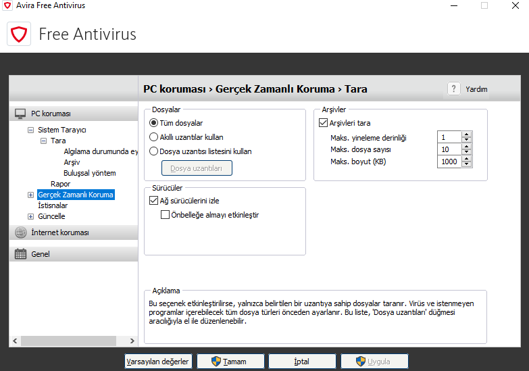This screenshot has width=529, height=371.
Task: Click the Genel calendar icon
Action: (20, 254)
